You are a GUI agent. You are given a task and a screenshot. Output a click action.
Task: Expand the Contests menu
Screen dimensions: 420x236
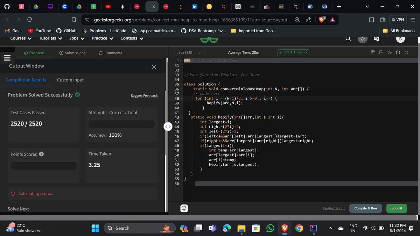point(132,38)
